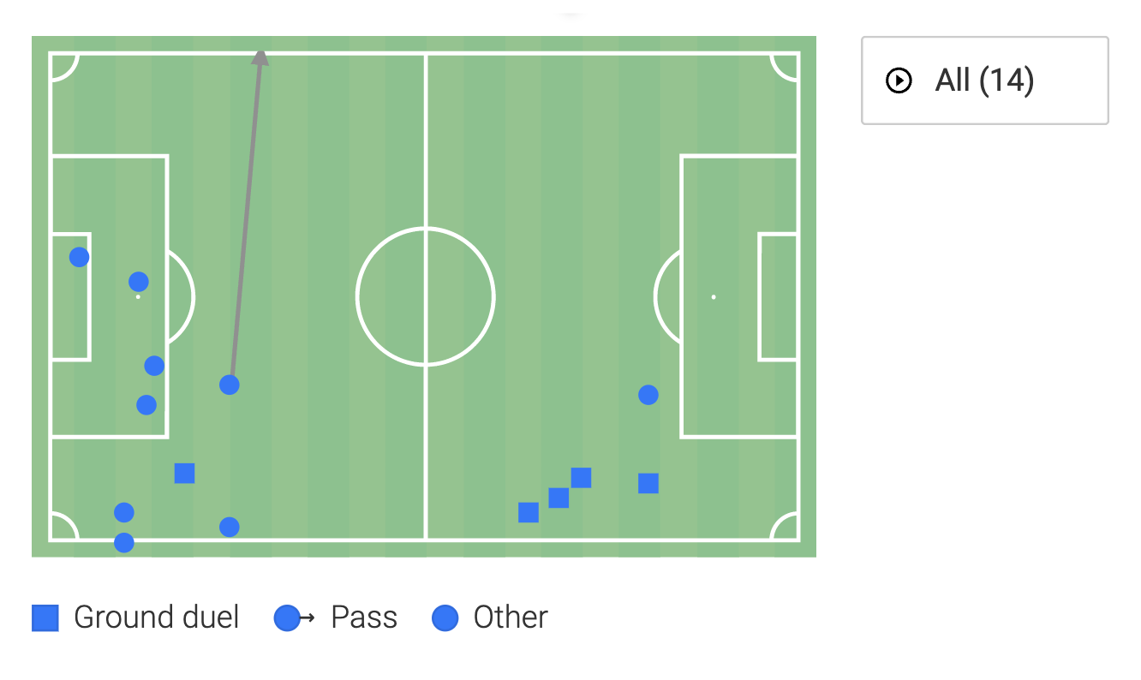Toggle the Ground duel legend filter
This screenshot has height=680, width=1141.
click(x=135, y=617)
